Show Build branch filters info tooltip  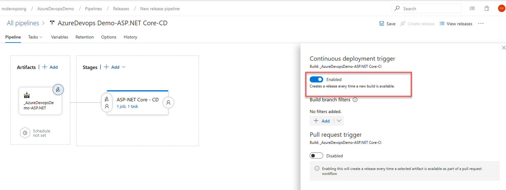pos(355,100)
